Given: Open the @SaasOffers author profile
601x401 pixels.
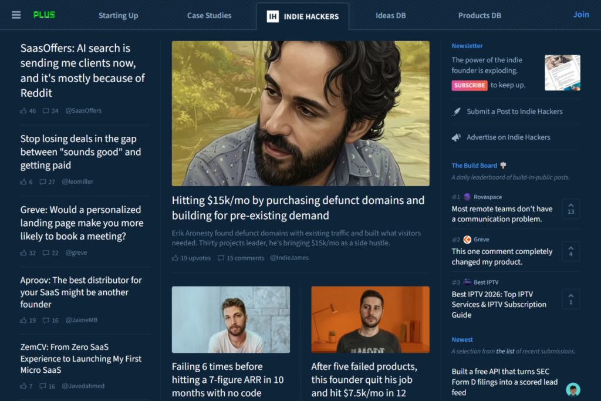Looking at the screenshot, I should click(x=83, y=111).
